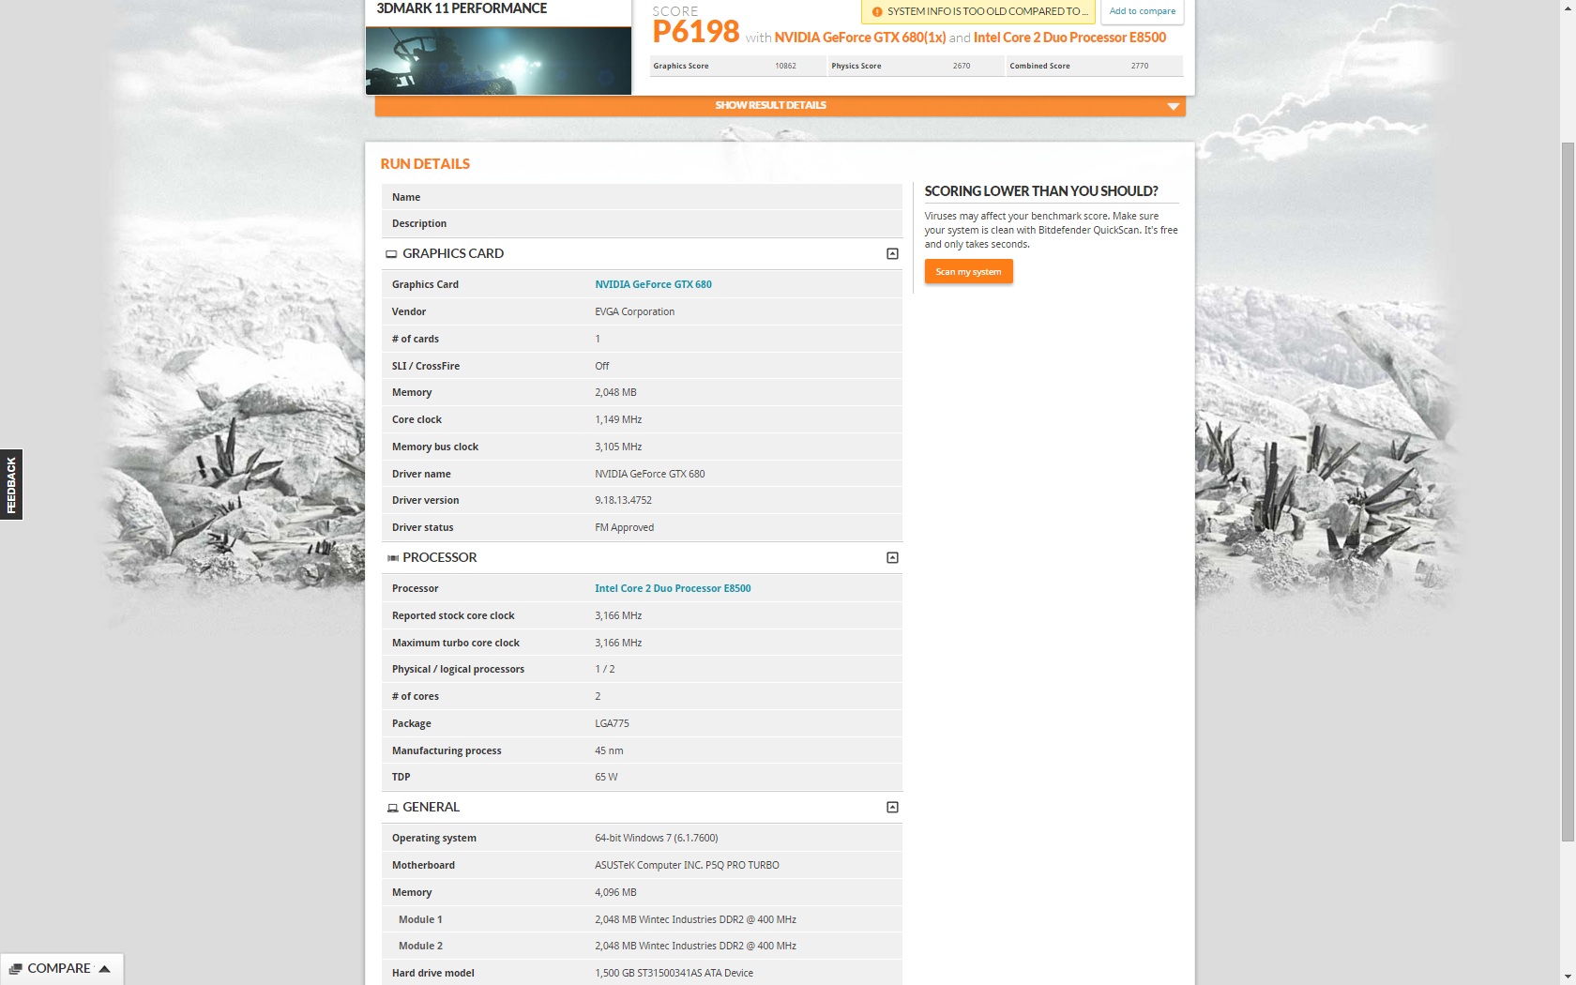Collapse the PROCESSOR section
1576x985 pixels.
click(892, 558)
